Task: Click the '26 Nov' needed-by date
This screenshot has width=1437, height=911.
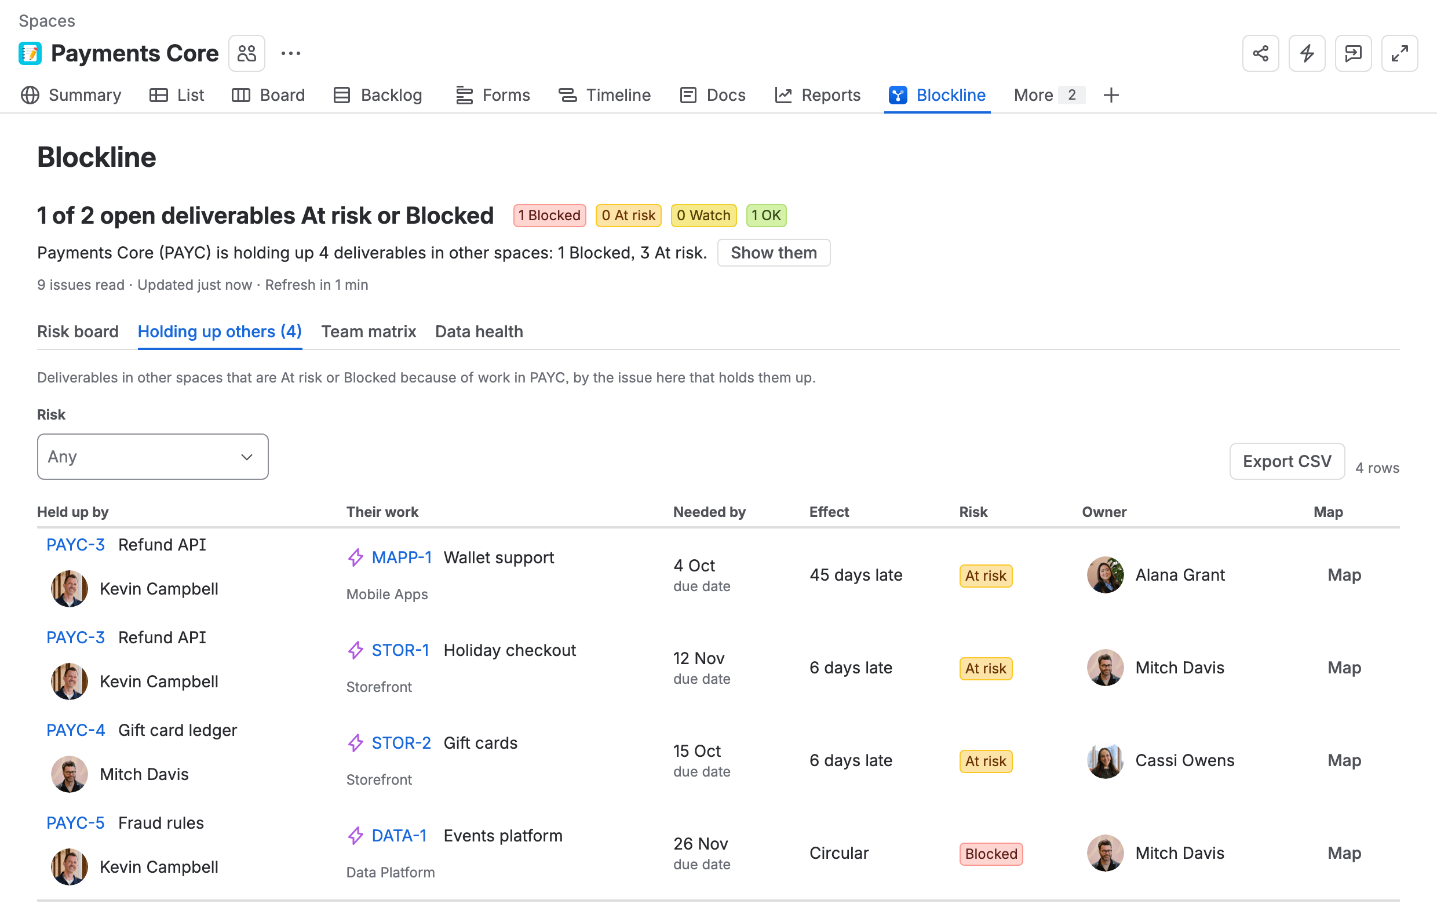Action: point(700,844)
